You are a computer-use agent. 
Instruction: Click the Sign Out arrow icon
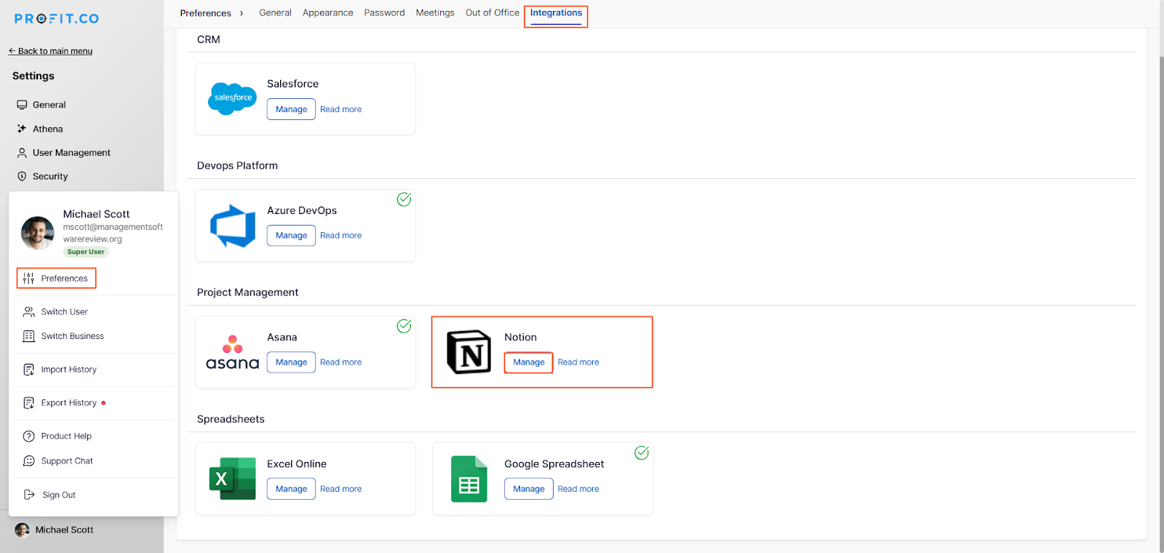[29, 495]
